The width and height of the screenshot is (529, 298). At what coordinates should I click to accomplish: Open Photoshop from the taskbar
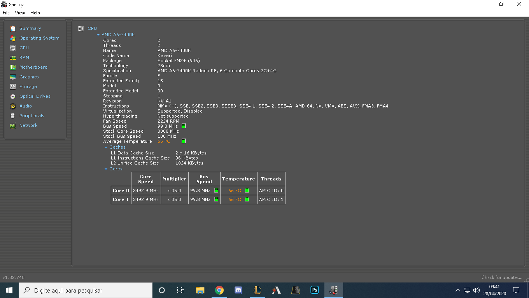pos(315,290)
